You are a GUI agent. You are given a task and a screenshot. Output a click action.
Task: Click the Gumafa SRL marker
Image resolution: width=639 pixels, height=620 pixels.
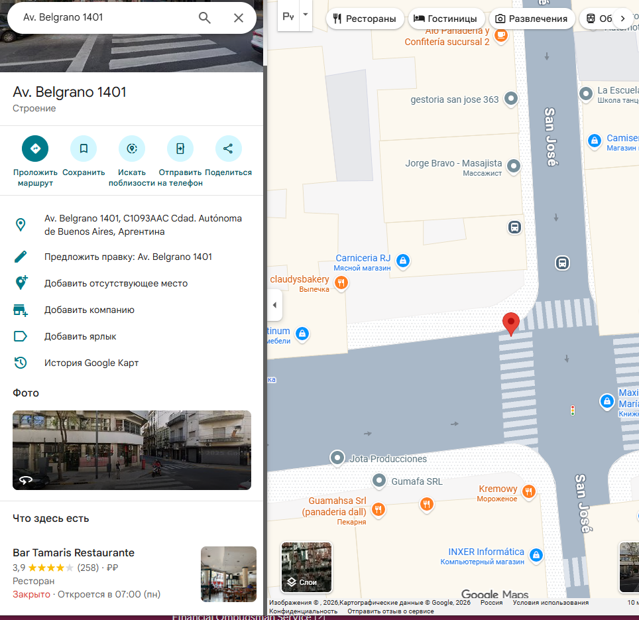(379, 481)
